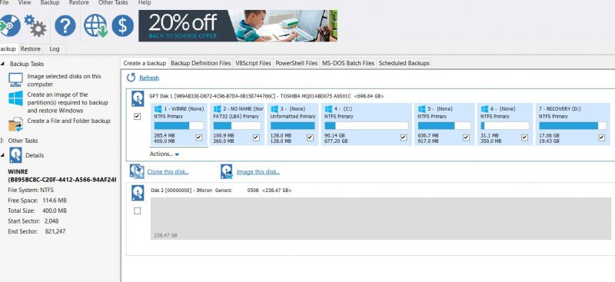The image size is (615, 282).
Task: Collapse the Backup Tasks section
Action: (2, 64)
